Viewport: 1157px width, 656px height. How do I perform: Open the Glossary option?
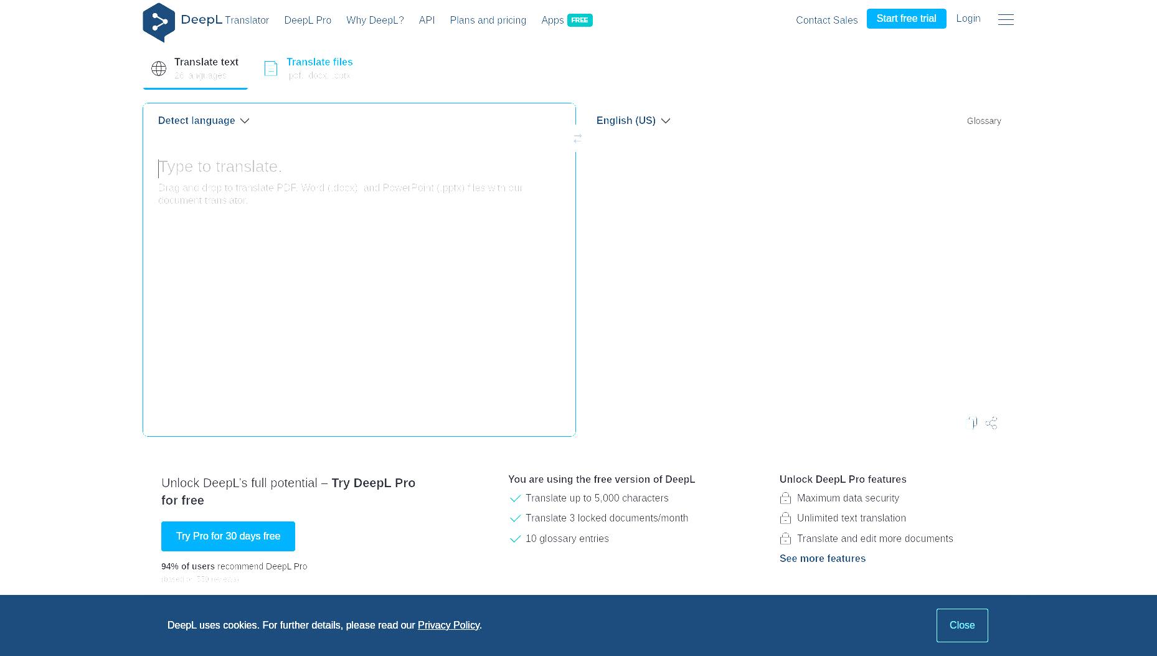pos(984,121)
